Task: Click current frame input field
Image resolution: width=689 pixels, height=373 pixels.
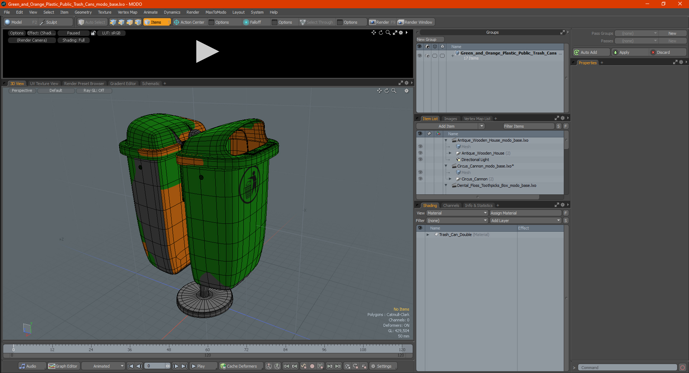Action: coord(155,366)
